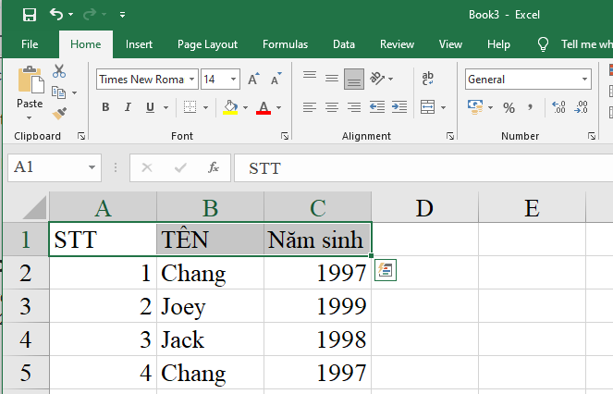Image resolution: width=613 pixels, height=394 pixels.
Task: Open Number format dialog launcher
Action: coord(592,136)
